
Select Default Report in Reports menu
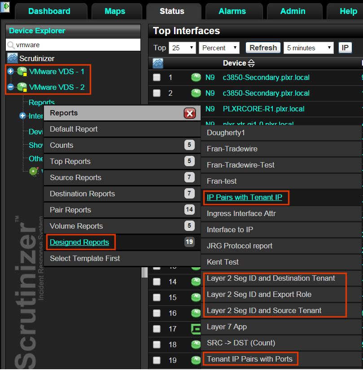click(x=122, y=129)
